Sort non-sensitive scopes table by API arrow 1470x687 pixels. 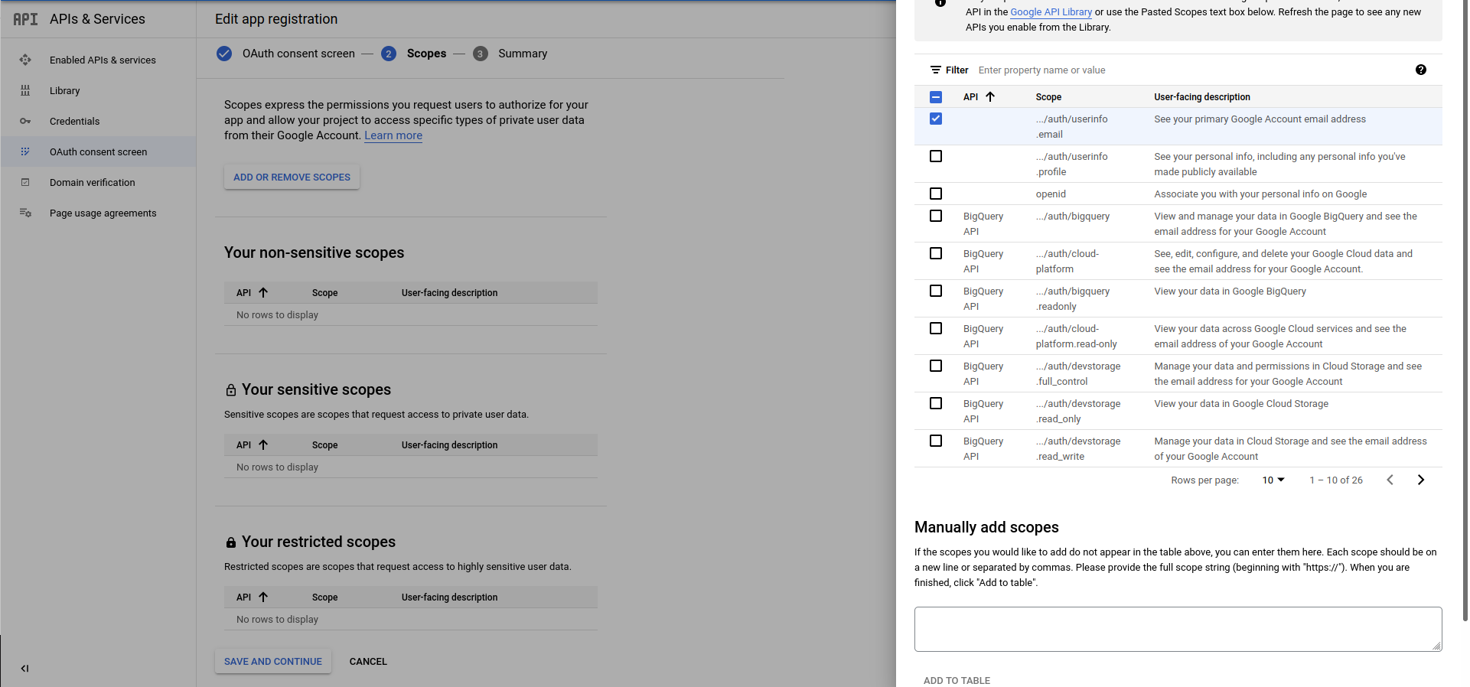point(263,292)
